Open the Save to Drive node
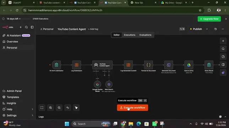Image resolution: width=229 pixels, height=128 pixels. 189,65
